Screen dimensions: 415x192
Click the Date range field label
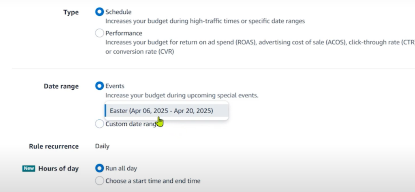(61, 86)
